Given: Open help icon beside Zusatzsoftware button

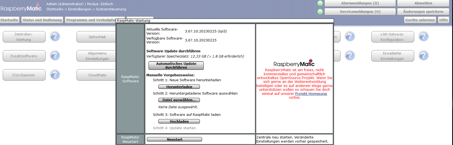Looking at the screenshot, I should coord(55,56).
